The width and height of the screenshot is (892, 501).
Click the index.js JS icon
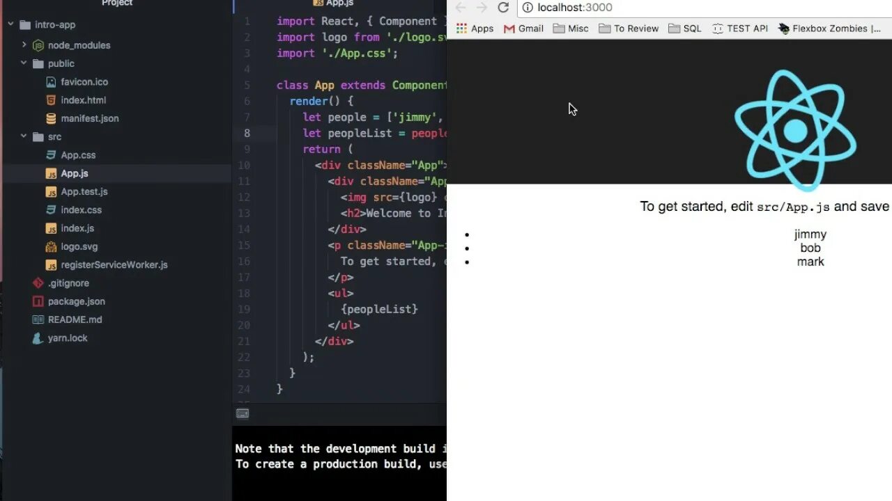(x=51, y=228)
